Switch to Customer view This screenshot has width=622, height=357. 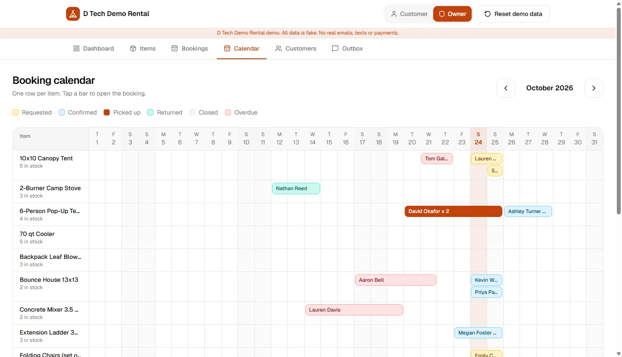[x=409, y=14]
